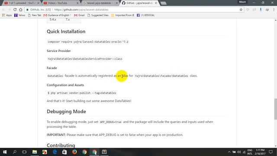Reload the page with the refresh icon

point(15,10)
